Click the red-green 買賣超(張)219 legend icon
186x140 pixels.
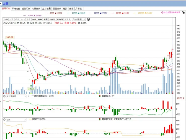100,119
